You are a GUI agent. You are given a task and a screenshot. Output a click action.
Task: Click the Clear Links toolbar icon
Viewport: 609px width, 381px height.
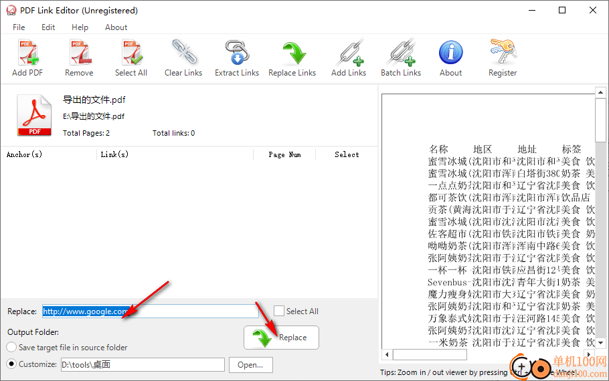pos(184,53)
